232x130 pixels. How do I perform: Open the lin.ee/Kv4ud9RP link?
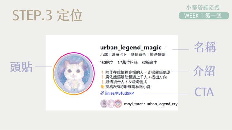(120, 93)
